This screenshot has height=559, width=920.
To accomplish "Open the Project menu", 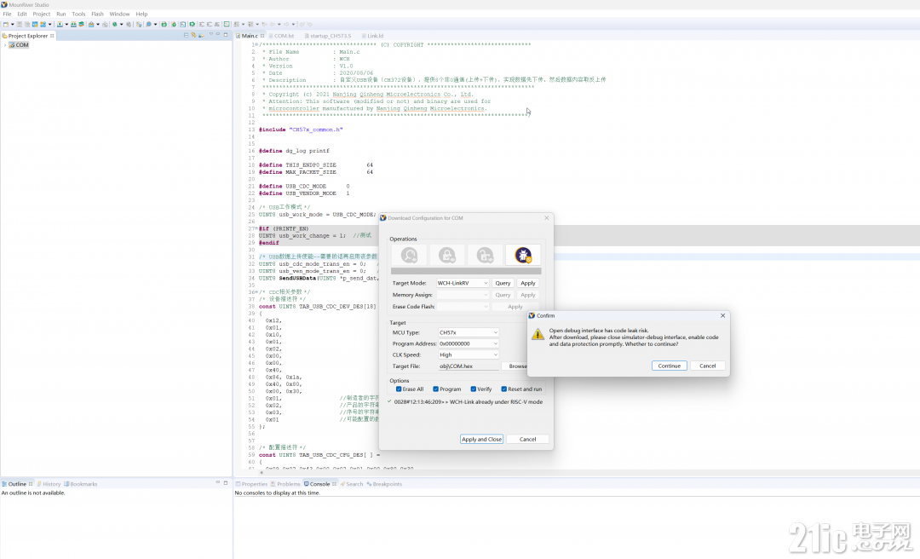I will pyautogui.click(x=41, y=14).
